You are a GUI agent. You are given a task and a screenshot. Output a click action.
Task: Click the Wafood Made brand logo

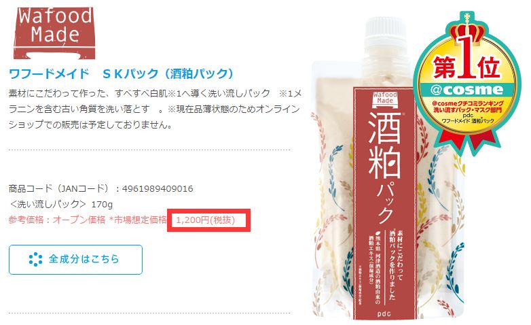tap(54, 33)
